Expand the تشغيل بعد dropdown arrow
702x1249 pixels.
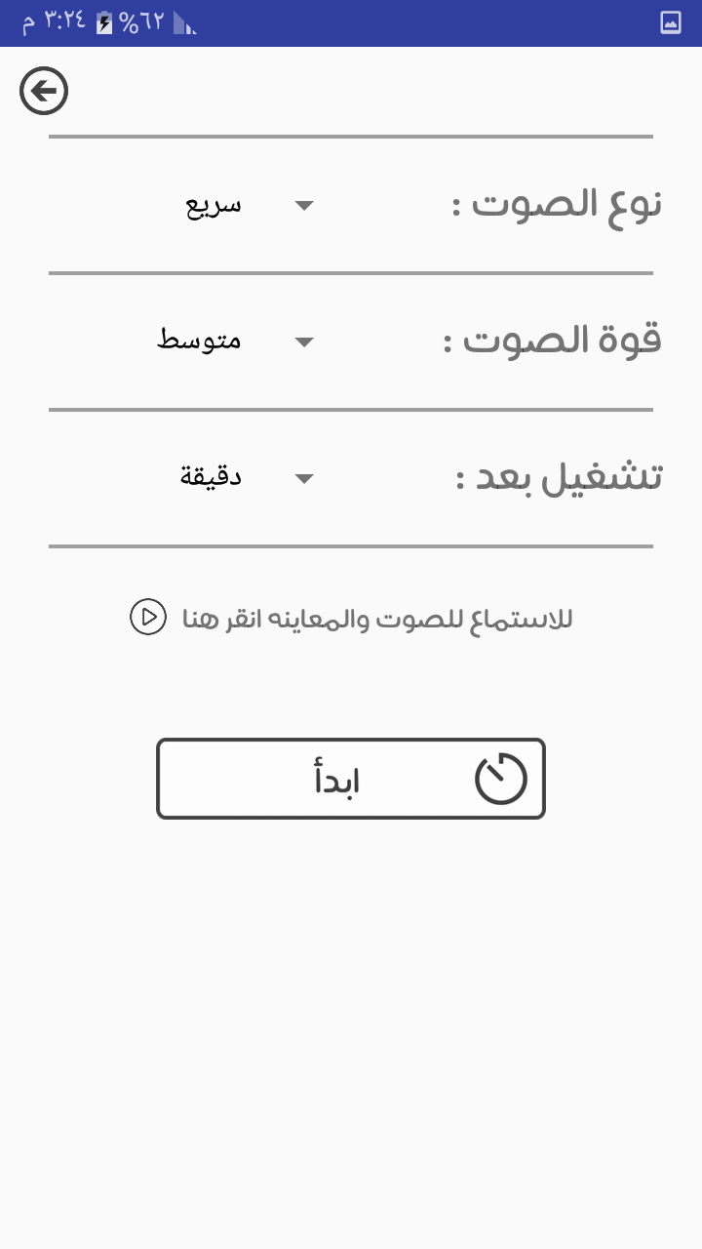coord(304,478)
